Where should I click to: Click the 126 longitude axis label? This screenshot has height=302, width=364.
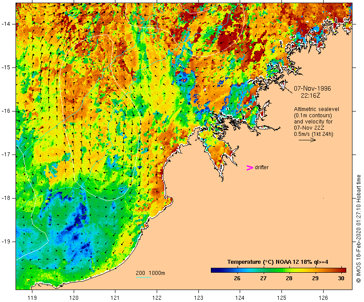pos(323,298)
